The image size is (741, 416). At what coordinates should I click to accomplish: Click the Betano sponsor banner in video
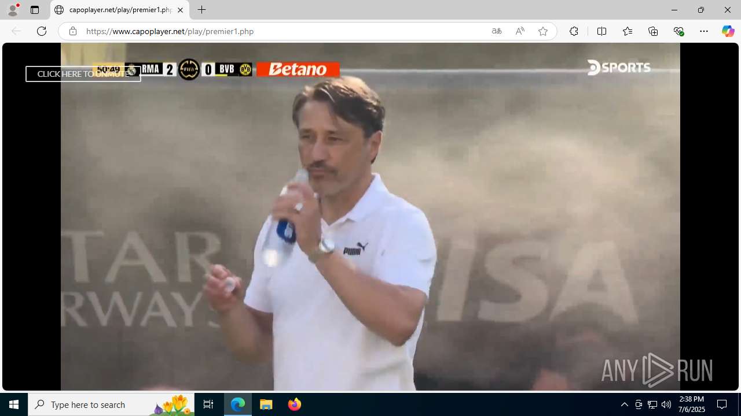click(298, 69)
